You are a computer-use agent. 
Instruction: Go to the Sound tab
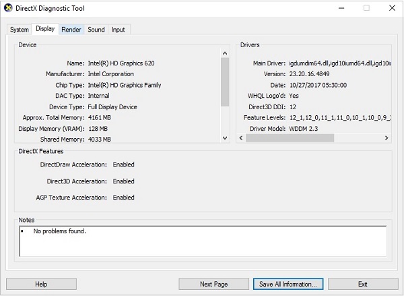pyautogui.click(x=96, y=30)
